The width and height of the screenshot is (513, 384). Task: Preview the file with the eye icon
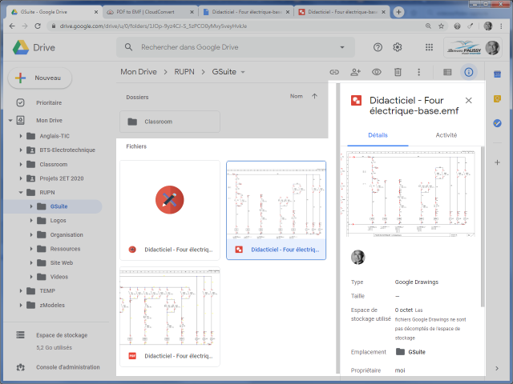pyautogui.click(x=377, y=72)
